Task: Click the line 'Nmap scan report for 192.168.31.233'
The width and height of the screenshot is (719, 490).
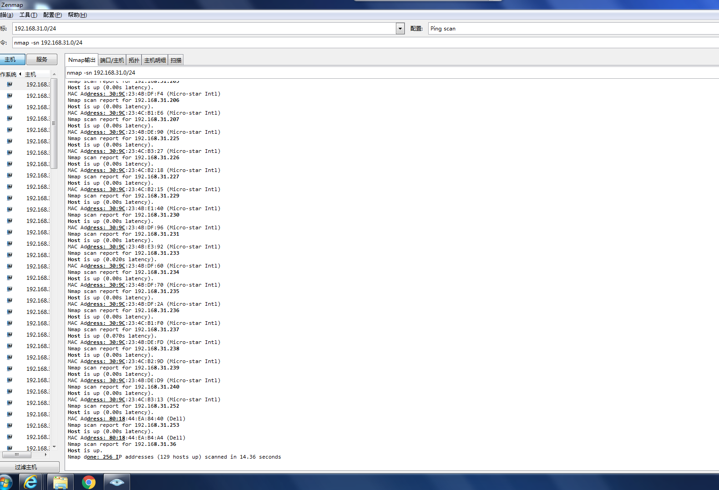Action: click(x=123, y=253)
